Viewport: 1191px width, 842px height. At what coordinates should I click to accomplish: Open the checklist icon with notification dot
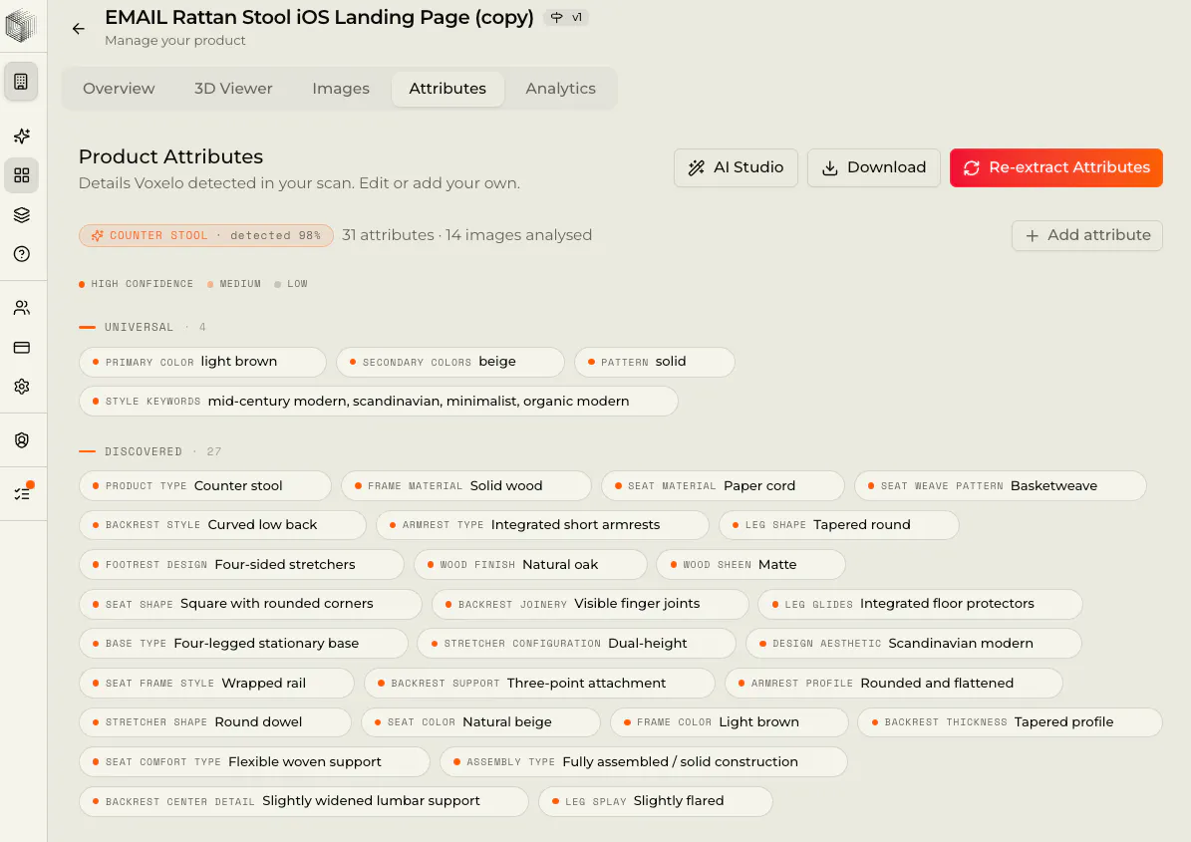click(22, 493)
